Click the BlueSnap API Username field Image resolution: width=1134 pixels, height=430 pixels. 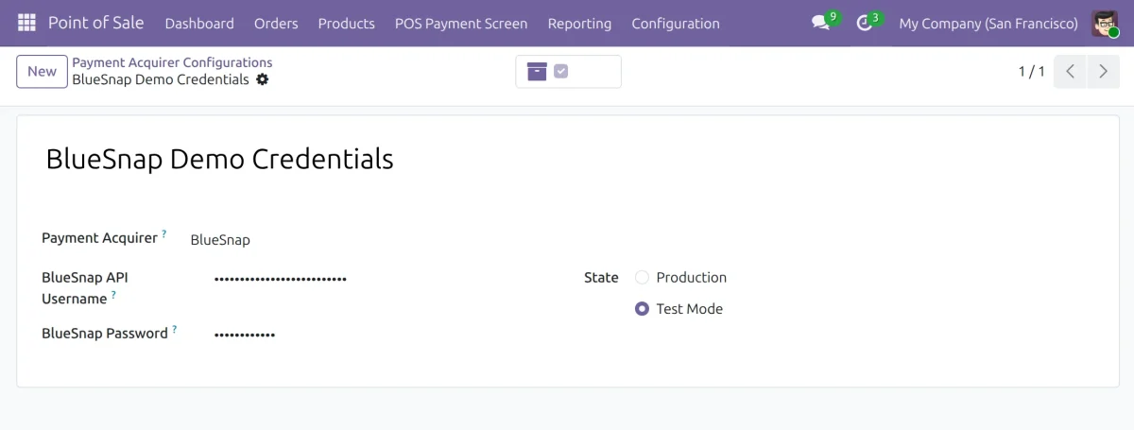(387, 279)
